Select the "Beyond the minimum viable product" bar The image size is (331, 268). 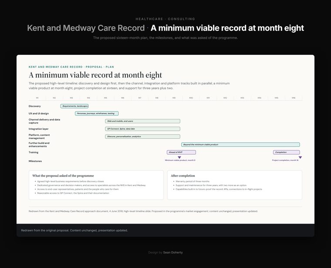[240, 145]
